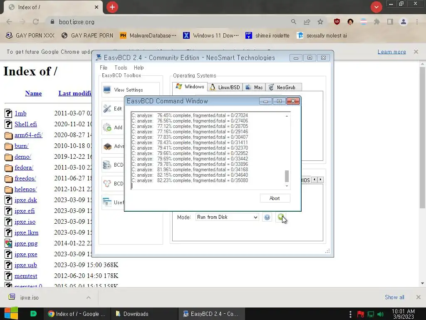Click Show all downloads

[394, 297]
